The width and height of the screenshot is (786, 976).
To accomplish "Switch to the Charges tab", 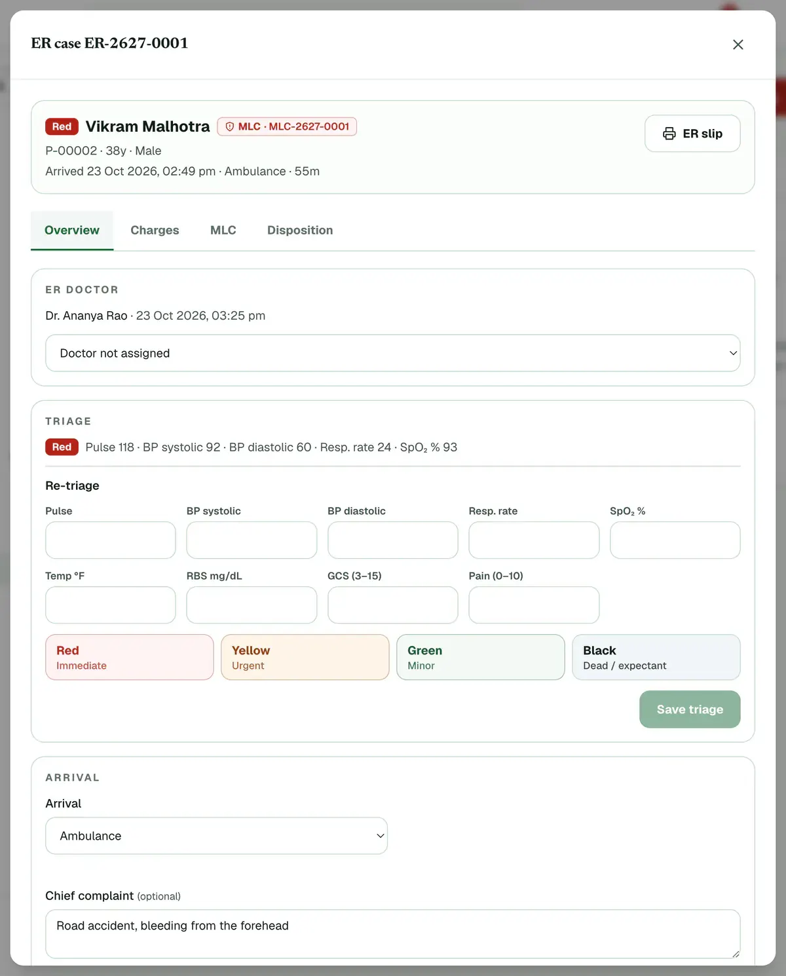I will (155, 231).
